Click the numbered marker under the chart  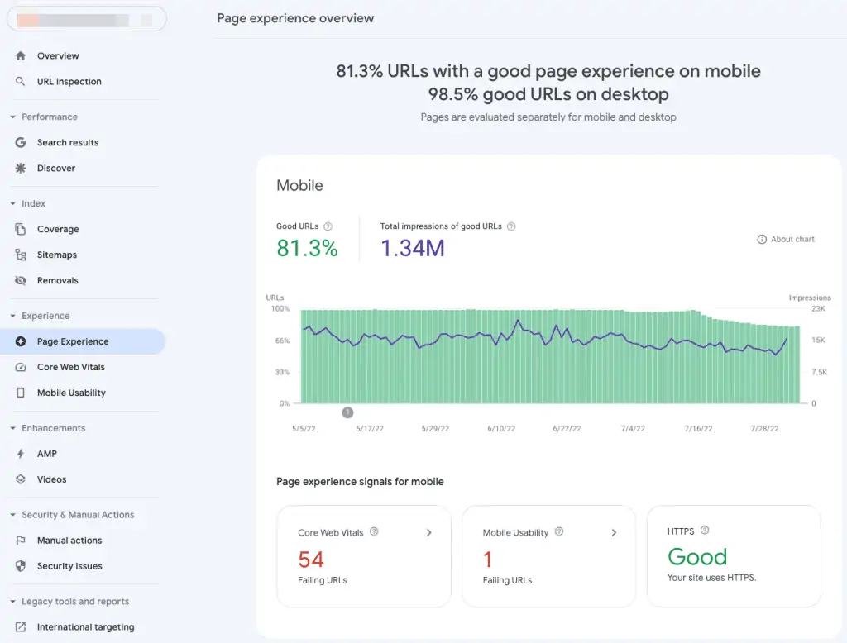(348, 412)
